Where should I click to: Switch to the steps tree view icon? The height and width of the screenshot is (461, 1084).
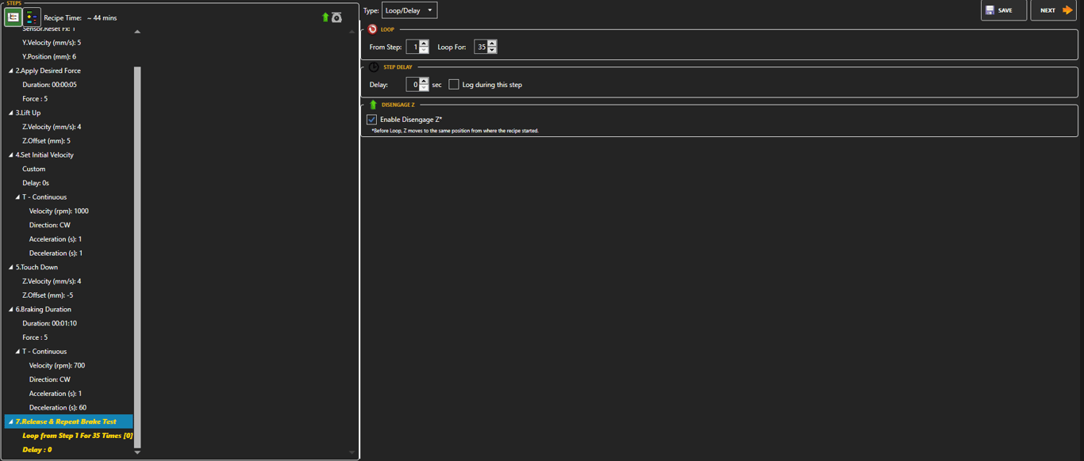click(13, 17)
